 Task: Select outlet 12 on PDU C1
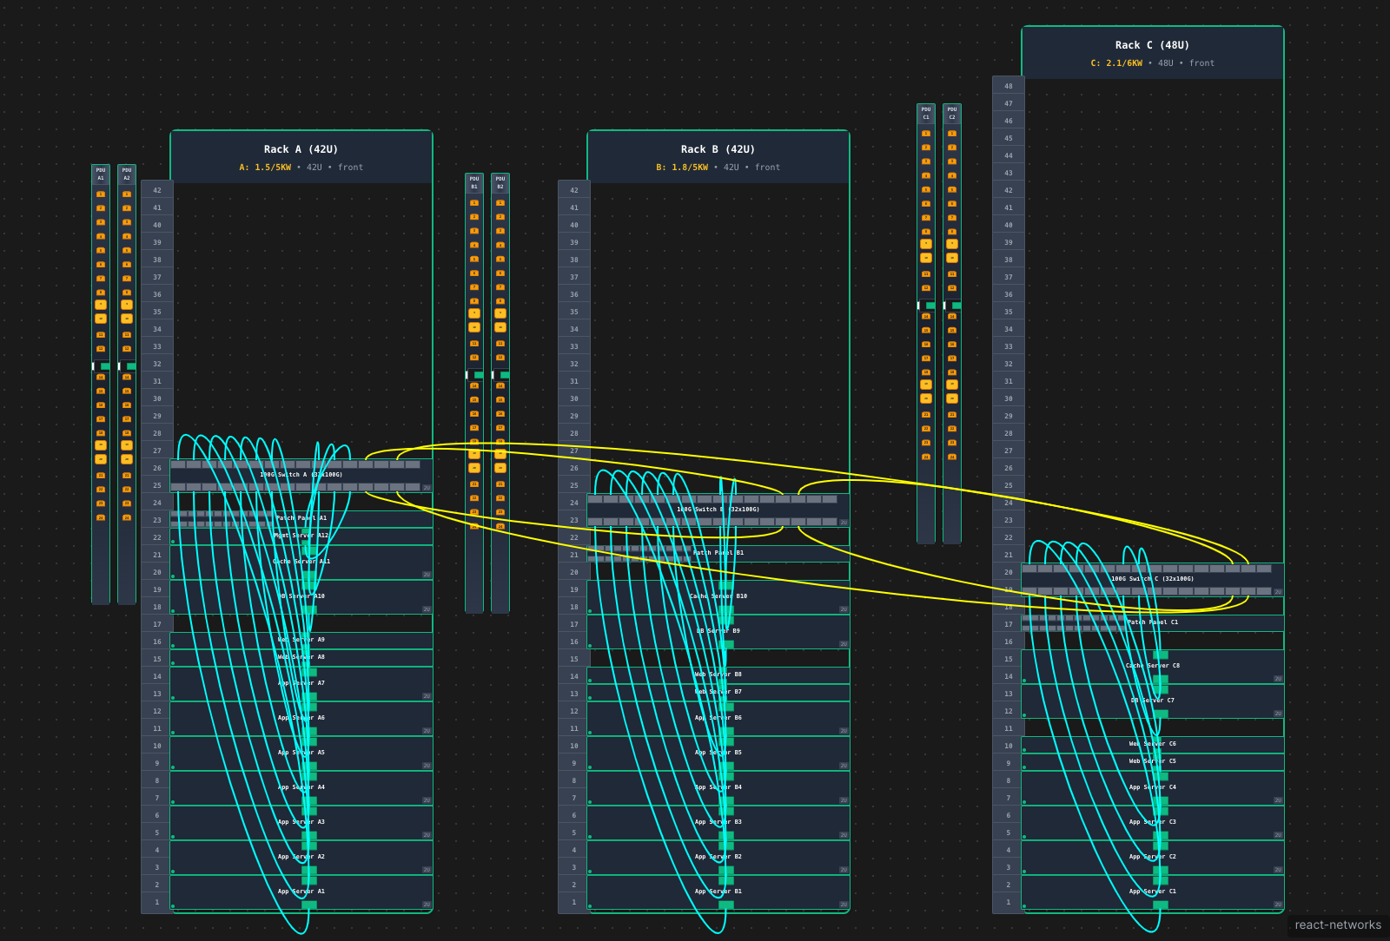pos(926,287)
